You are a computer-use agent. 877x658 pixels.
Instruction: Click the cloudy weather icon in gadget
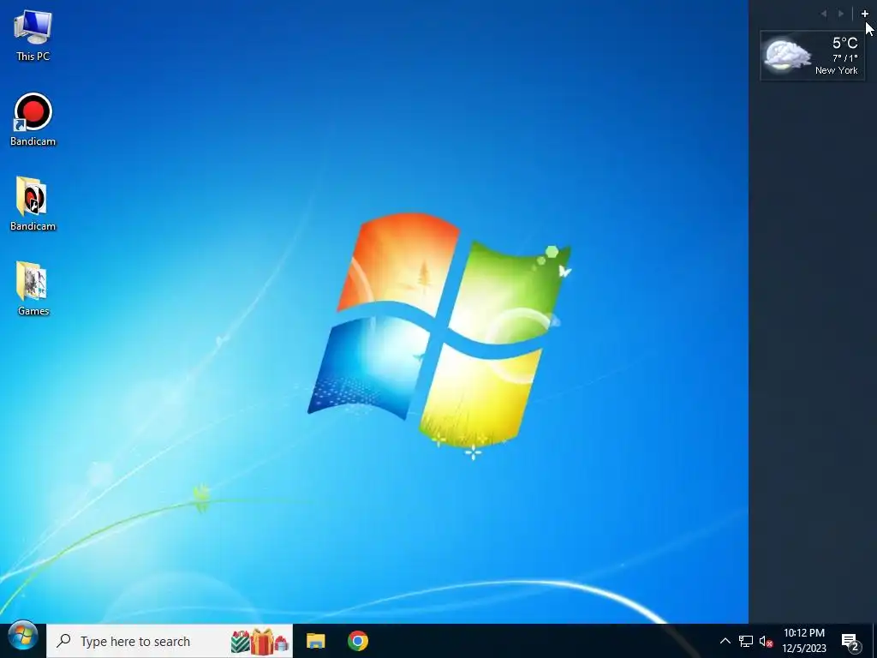787,56
